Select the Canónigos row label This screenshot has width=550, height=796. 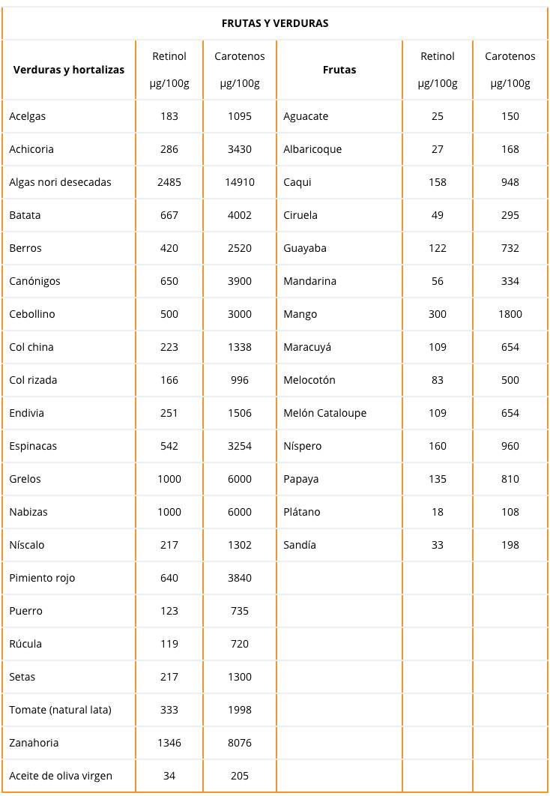(34, 281)
